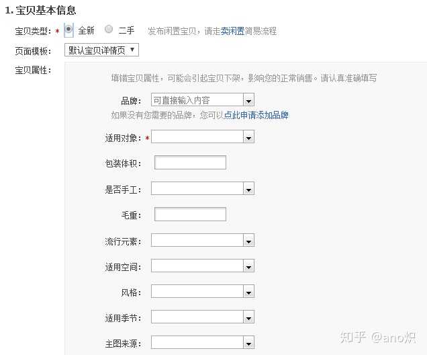Focus the 毛重 text field
The height and width of the screenshot is (355, 427).
(190, 214)
